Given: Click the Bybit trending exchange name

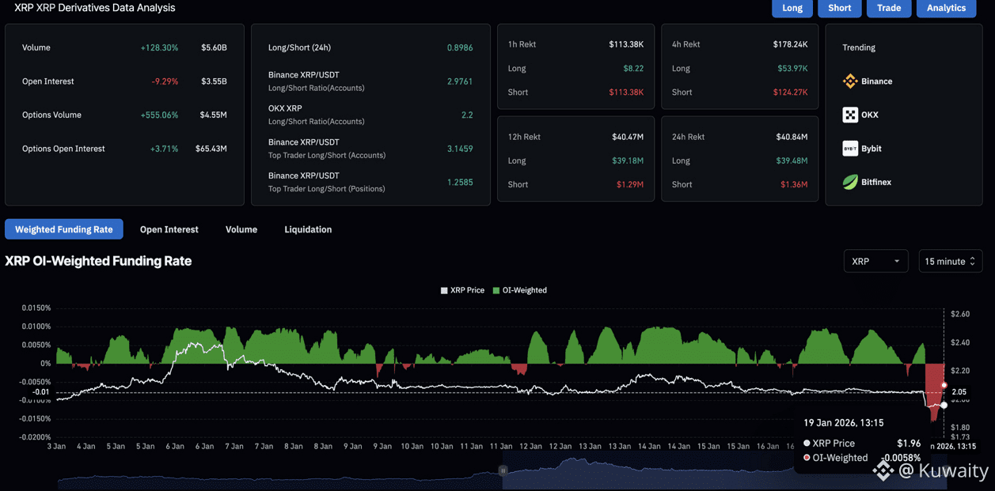Looking at the screenshot, I should 871,149.
